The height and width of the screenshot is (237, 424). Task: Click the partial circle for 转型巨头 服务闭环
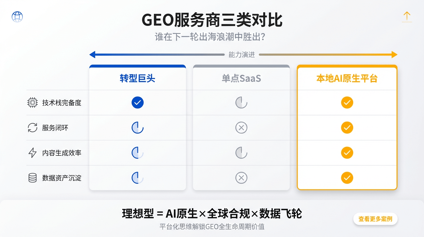click(137, 128)
